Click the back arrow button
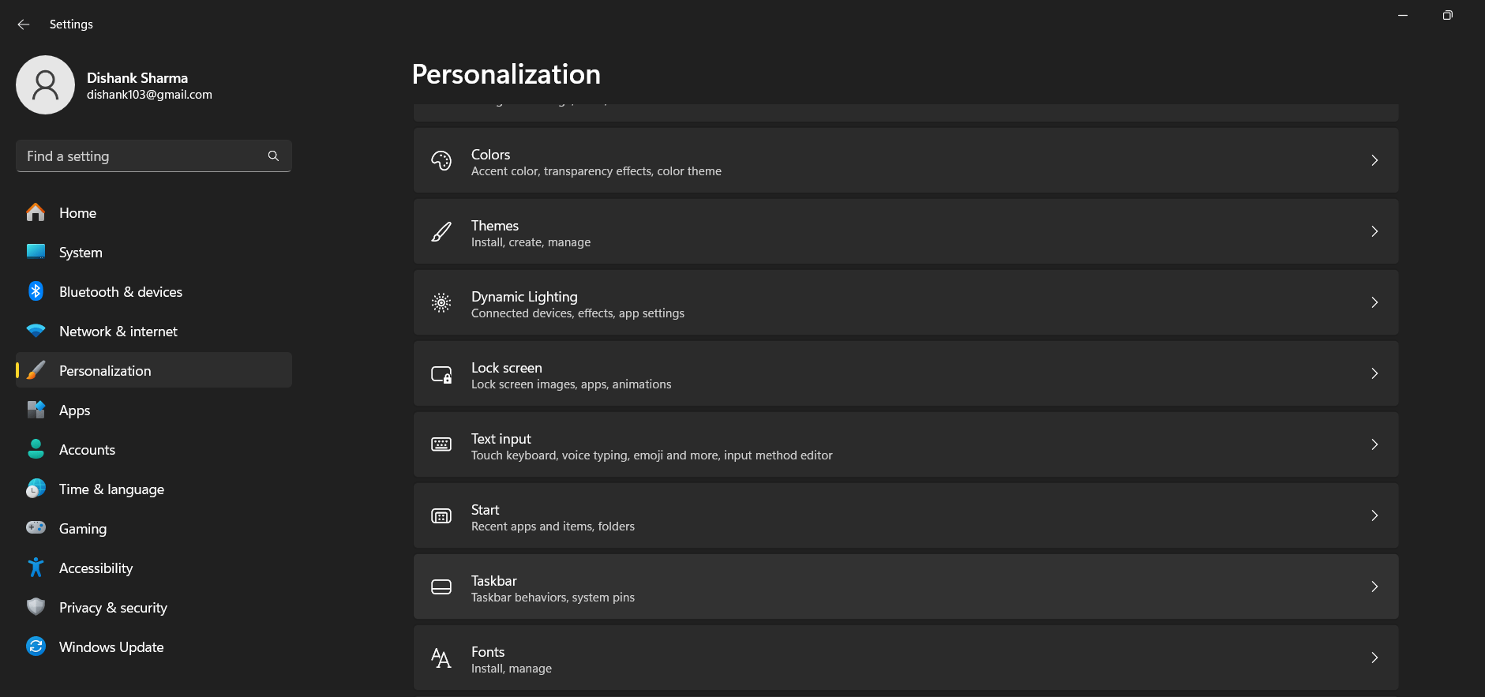 click(x=23, y=24)
